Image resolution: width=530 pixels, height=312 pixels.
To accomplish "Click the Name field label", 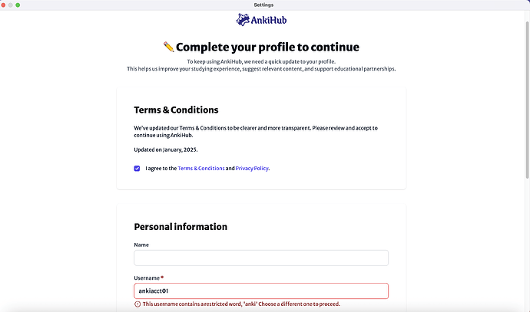I will pos(141,245).
